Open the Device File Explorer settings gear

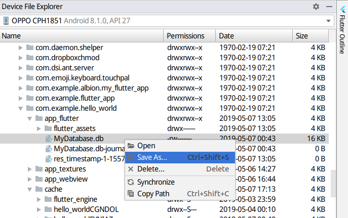(316, 7)
